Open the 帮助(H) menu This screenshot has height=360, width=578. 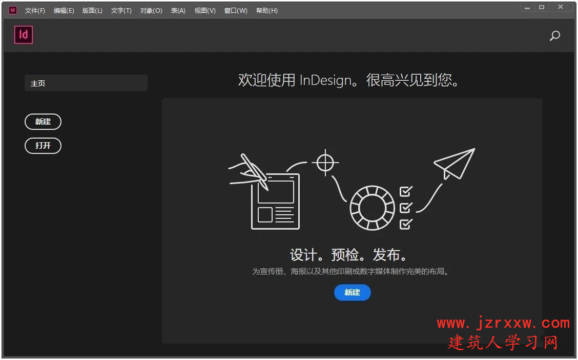[267, 11]
